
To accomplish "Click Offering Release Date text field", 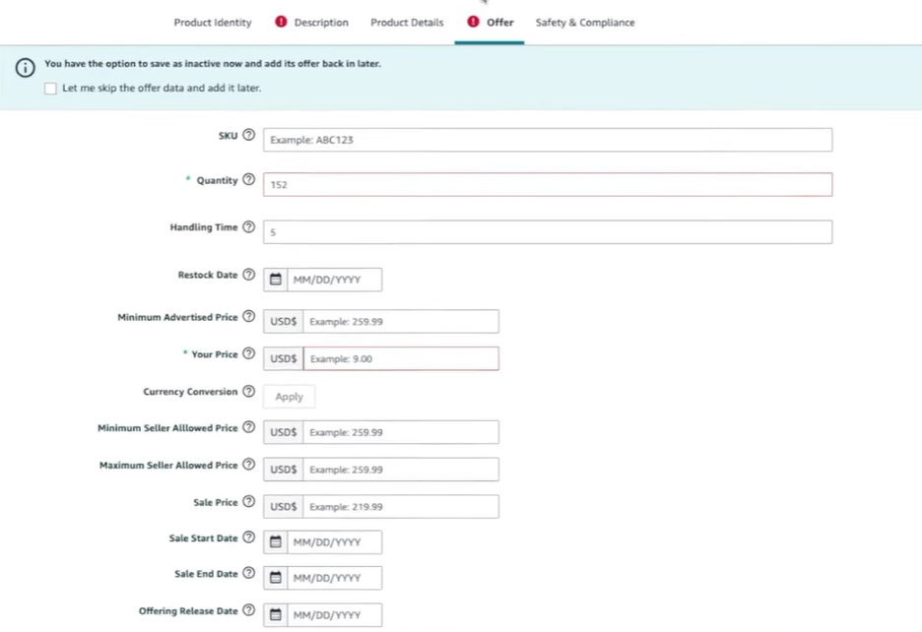I will pyautogui.click(x=335, y=615).
